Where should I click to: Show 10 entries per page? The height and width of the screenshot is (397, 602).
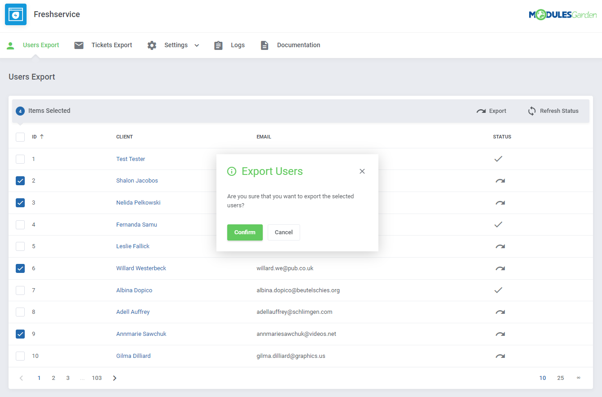[x=543, y=378]
